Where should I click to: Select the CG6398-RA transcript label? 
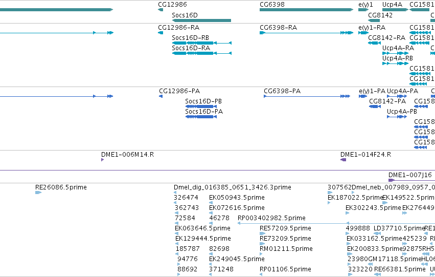tap(278, 28)
